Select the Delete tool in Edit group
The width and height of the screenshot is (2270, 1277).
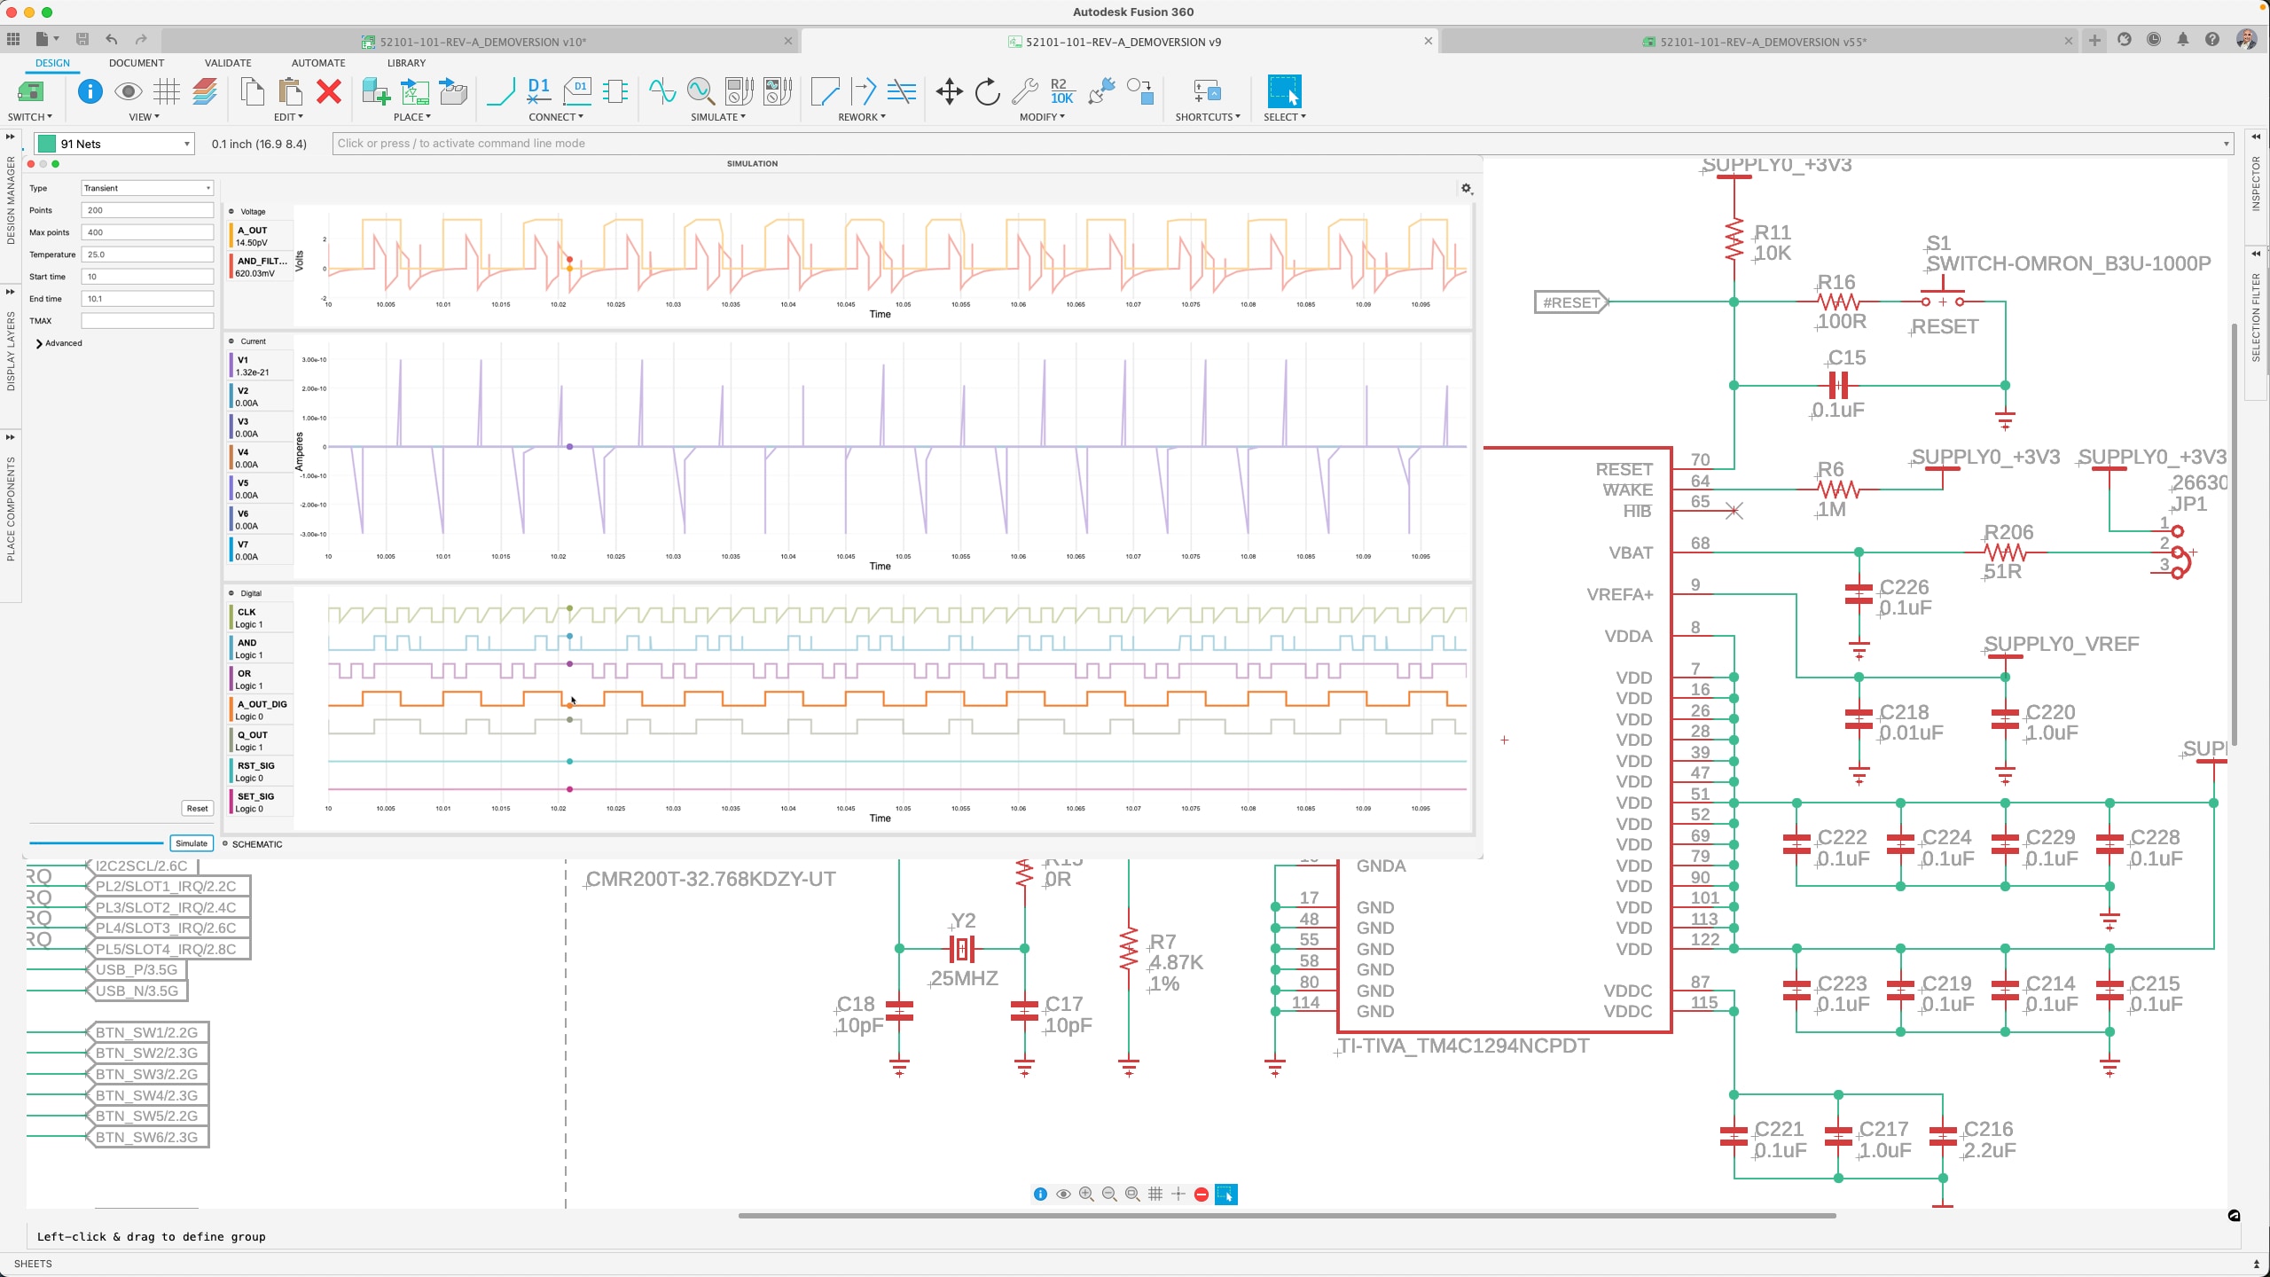(329, 91)
